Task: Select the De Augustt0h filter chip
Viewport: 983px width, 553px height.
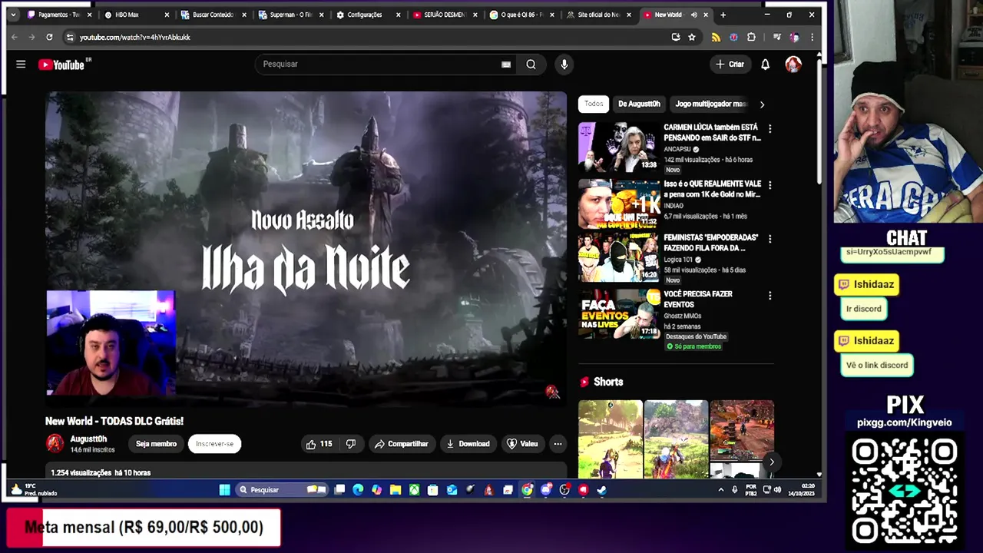Action: 639,104
